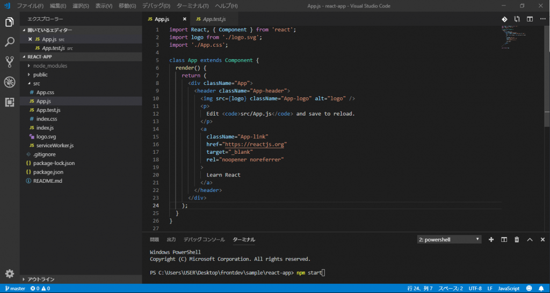Image resolution: width=550 pixels, height=293 pixels.
Task: Select the App.js editor tab
Action: [162, 19]
